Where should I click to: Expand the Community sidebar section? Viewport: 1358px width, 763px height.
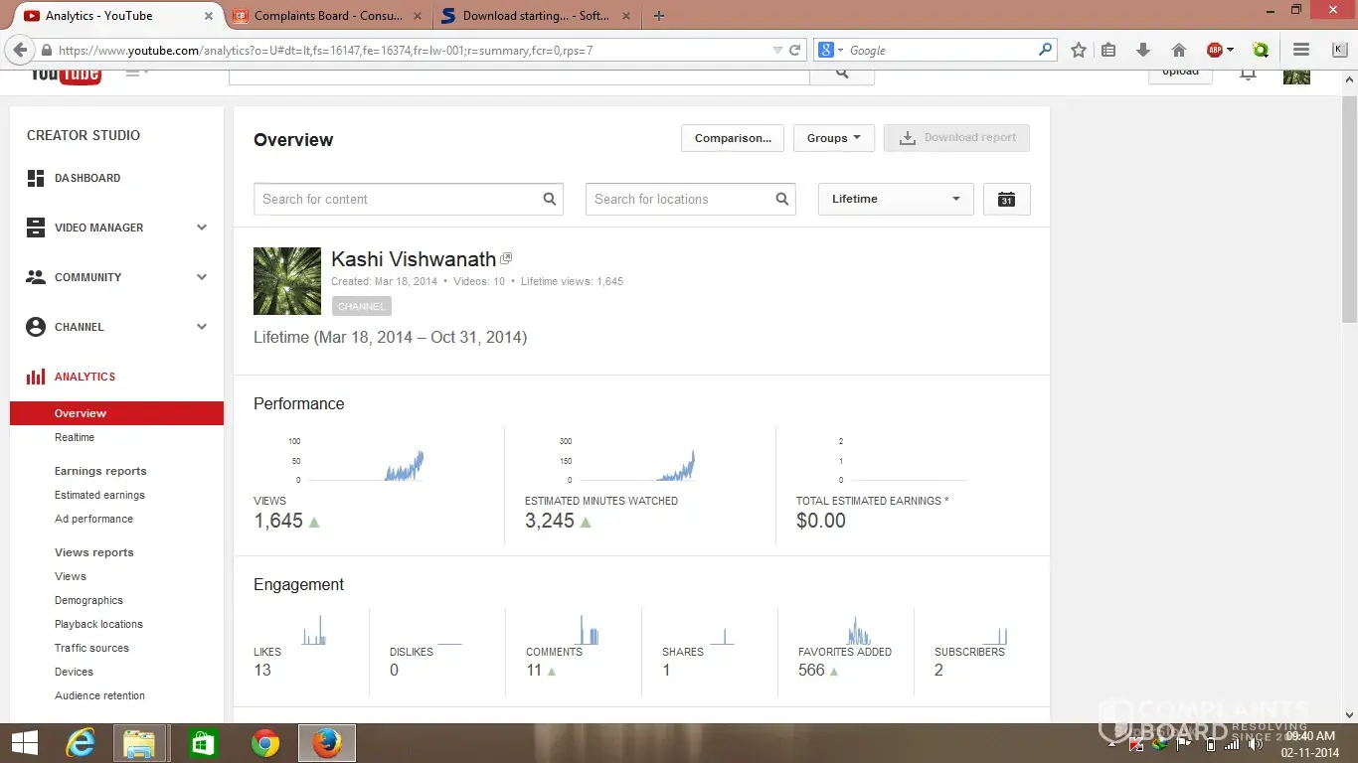point(202,277)
